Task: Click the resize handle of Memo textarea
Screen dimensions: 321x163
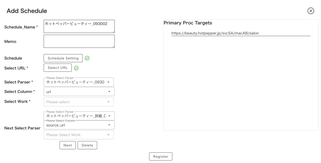Action: (x=113, y=46)
